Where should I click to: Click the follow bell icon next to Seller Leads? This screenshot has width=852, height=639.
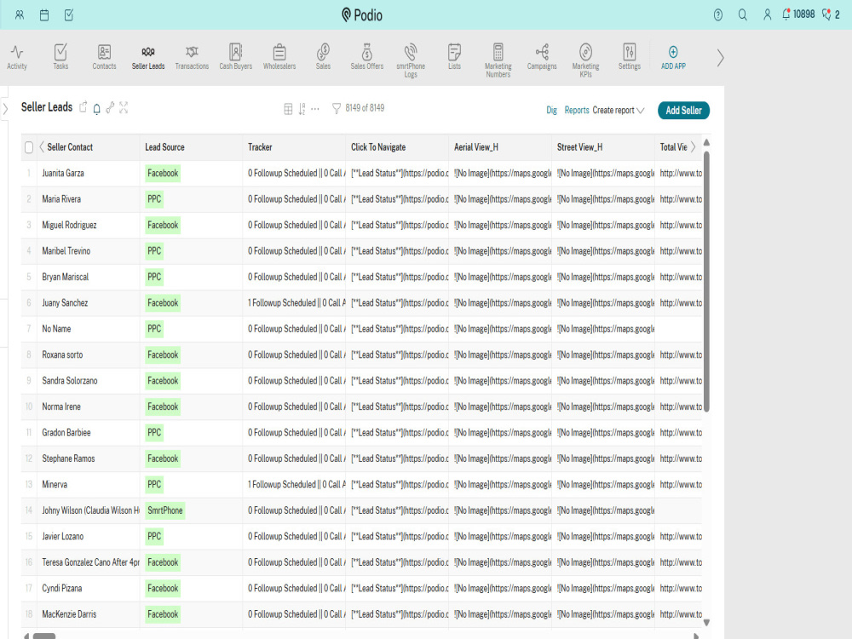point(97,109)
